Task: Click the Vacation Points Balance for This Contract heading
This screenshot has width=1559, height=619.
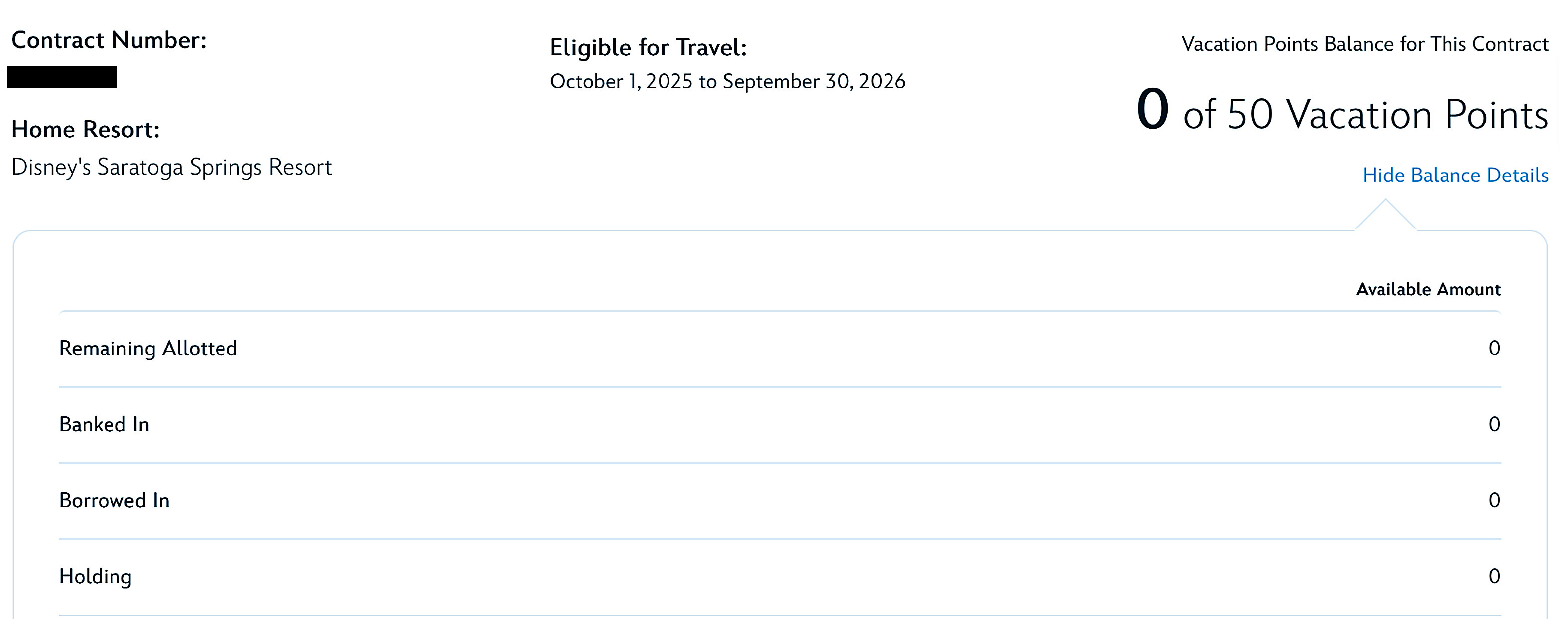Action: pyautogui.click(x=1365, y=44)
